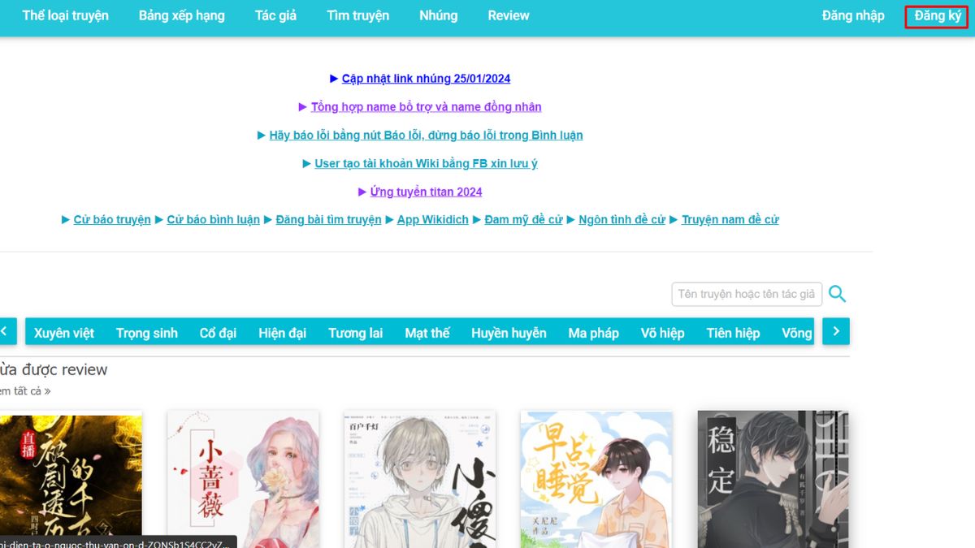Open the dark-haired man in black uniform cover
The width and height of the screenshot is (975, 548).
[x=773, y=477]
